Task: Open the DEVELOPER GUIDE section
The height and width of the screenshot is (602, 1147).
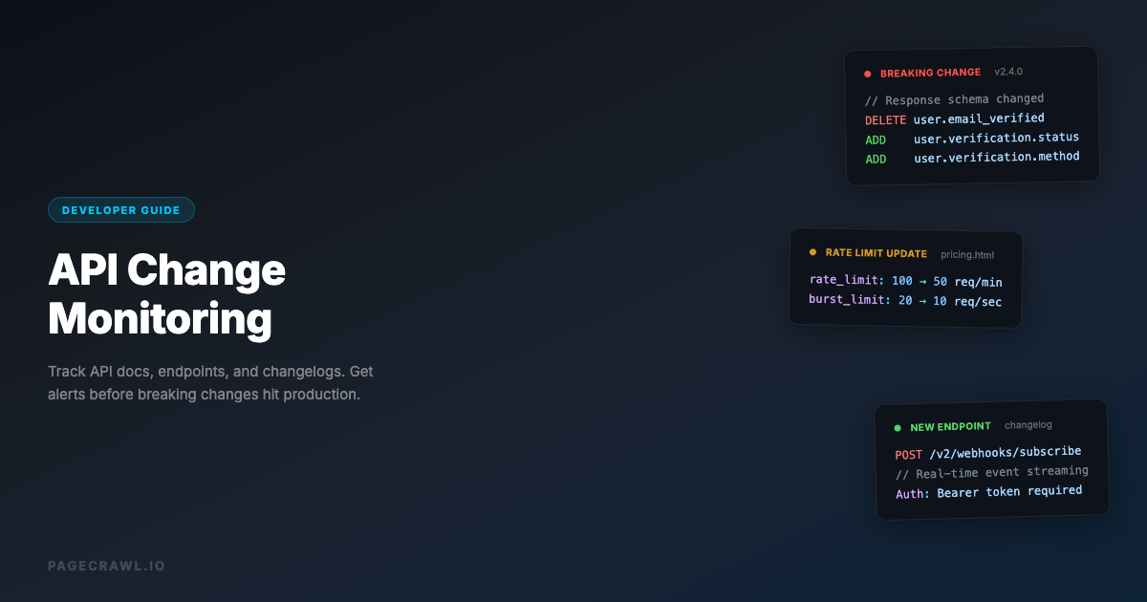Action: [121, 209]
